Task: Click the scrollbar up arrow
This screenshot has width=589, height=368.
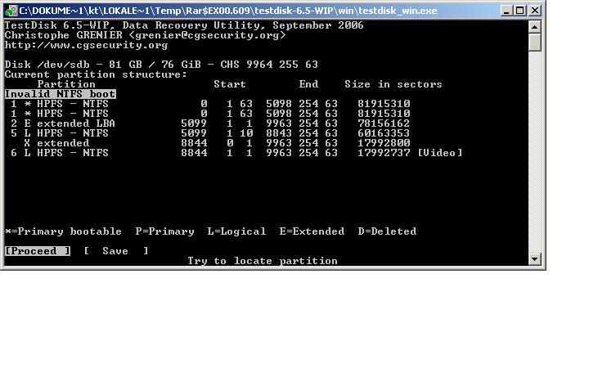Action: coord(534,27)
